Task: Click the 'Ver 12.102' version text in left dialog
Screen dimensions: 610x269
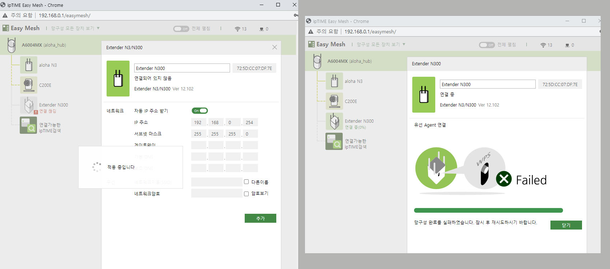Action: [x=183, y=89]
